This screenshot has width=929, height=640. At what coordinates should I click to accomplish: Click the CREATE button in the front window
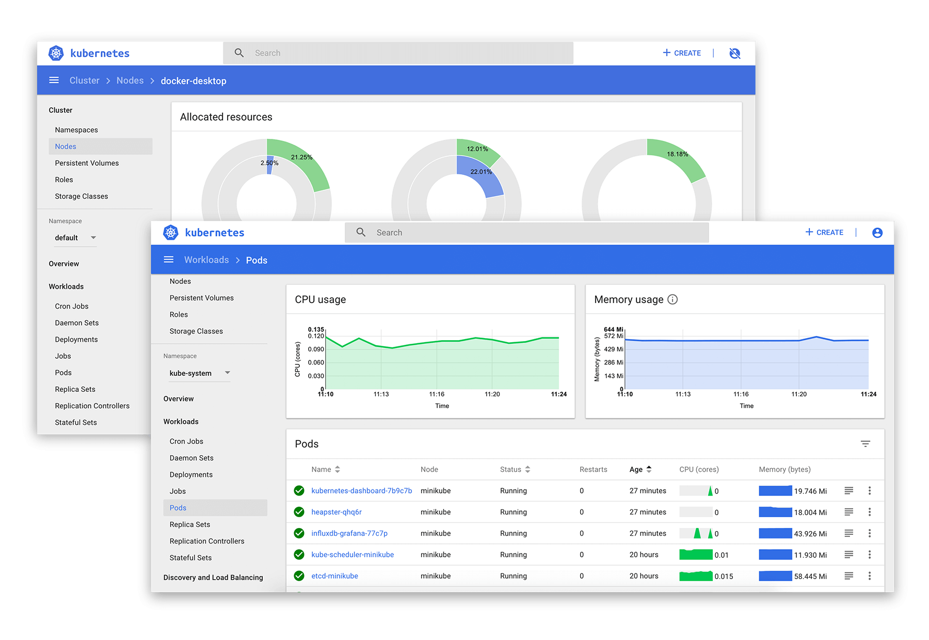[824, 232]
